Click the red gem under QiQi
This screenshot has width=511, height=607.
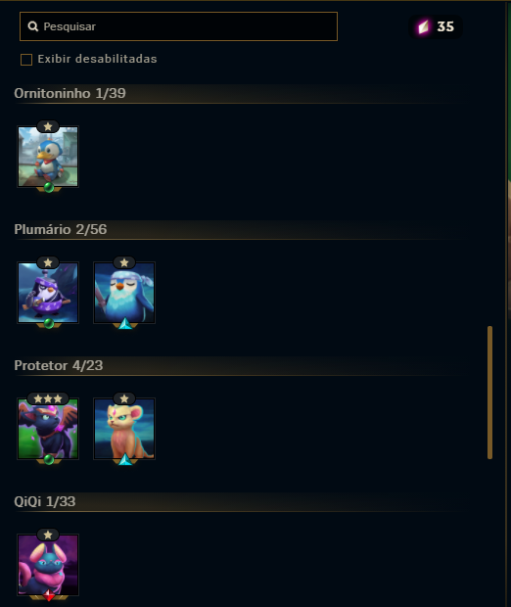point(49,595)
